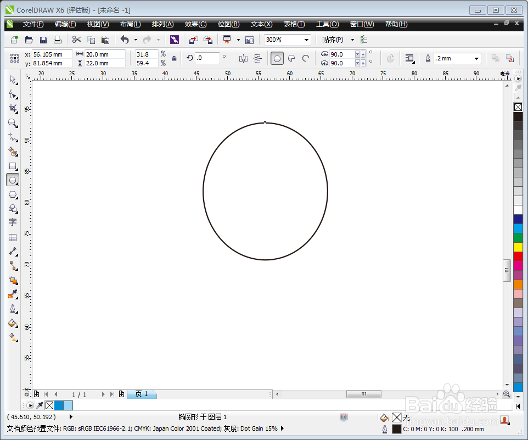
Task: Select the Table tool
Action: (x=13, y=237)
